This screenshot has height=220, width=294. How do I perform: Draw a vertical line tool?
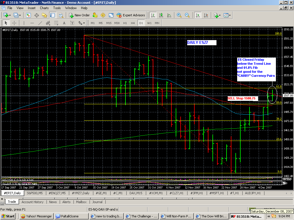[x=24, y=23]
